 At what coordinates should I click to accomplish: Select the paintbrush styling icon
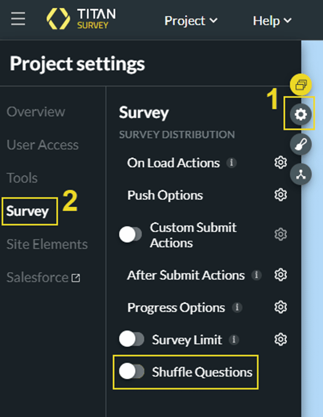tap(300, 144)
